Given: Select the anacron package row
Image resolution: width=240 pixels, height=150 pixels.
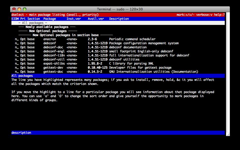Looking at the screenshot, I should pos(50,39).
